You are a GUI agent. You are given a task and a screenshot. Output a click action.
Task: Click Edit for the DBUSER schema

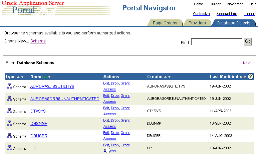pos(106,133)
